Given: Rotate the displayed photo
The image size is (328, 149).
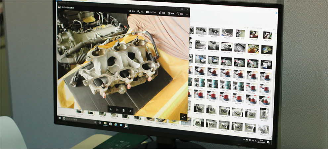Looking at the screenshot, I should click(x=179, y=14).
